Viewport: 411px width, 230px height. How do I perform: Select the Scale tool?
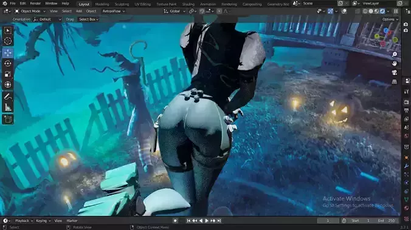[x=8, y=74]
